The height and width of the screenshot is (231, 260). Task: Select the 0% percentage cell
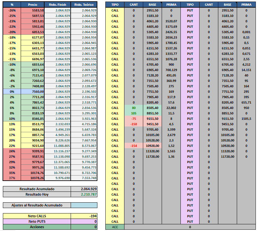click(12, 92)
